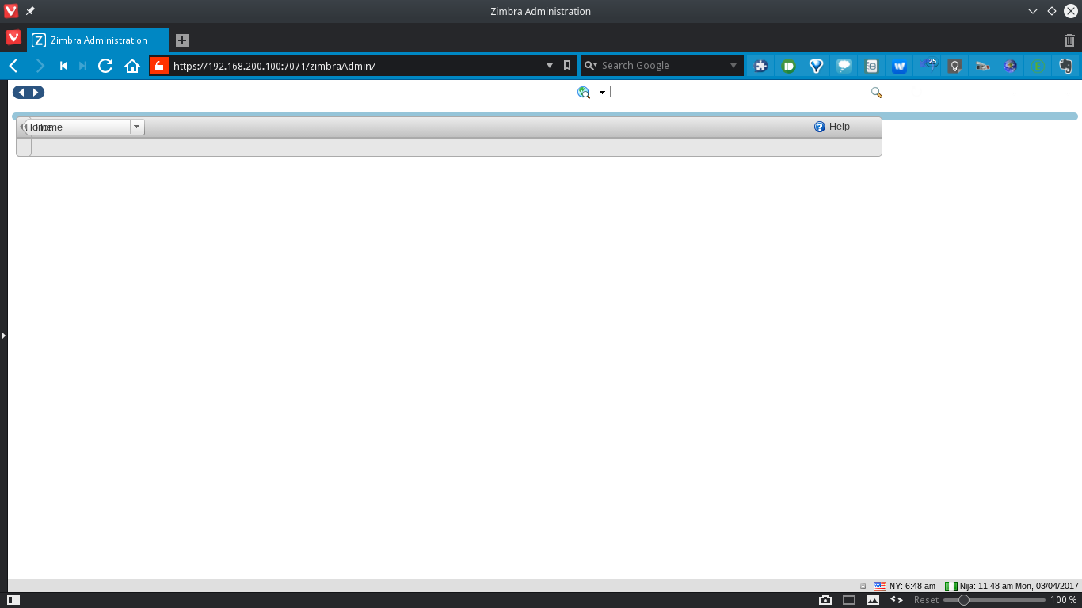Click the blue diamond extension icon

[817, 66]
